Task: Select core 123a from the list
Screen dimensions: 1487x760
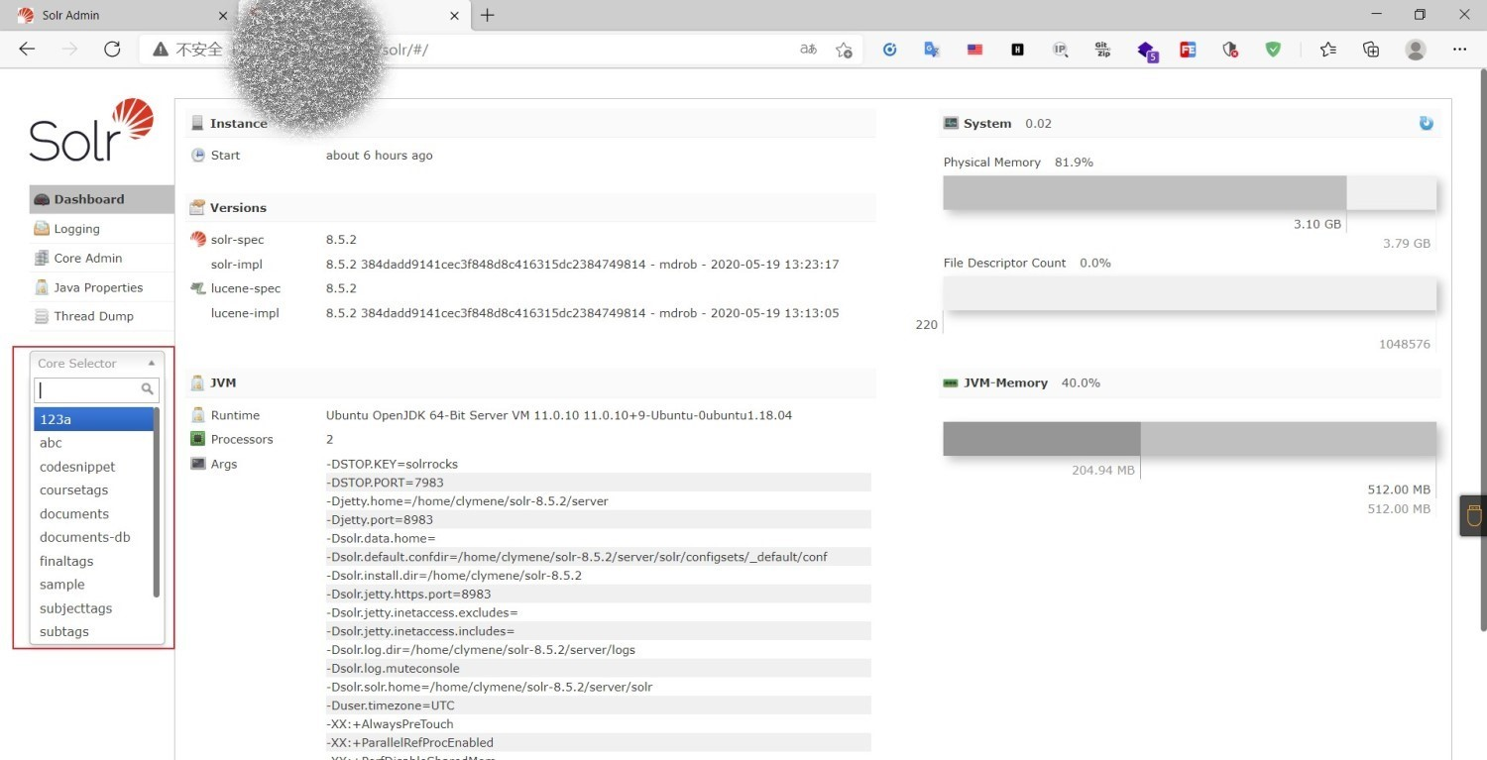Action: 94,419
